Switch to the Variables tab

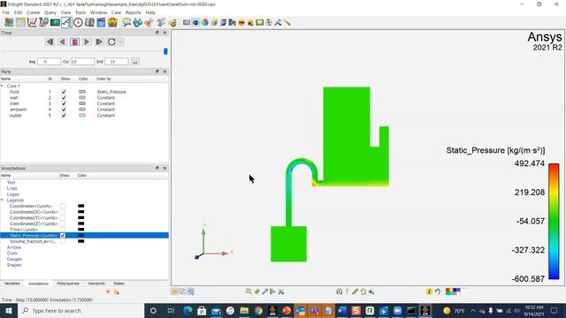(x=12, y=284)
